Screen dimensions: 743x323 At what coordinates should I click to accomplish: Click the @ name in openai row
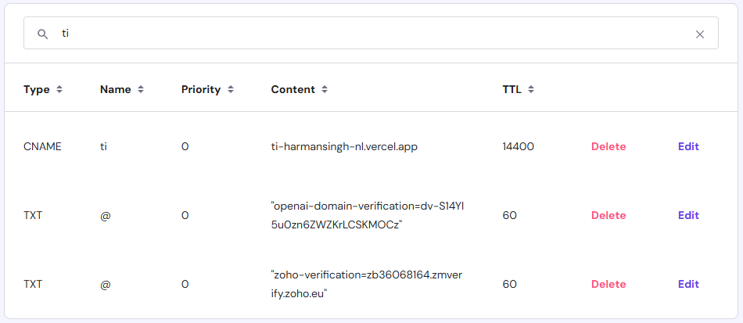click(106, 216)
